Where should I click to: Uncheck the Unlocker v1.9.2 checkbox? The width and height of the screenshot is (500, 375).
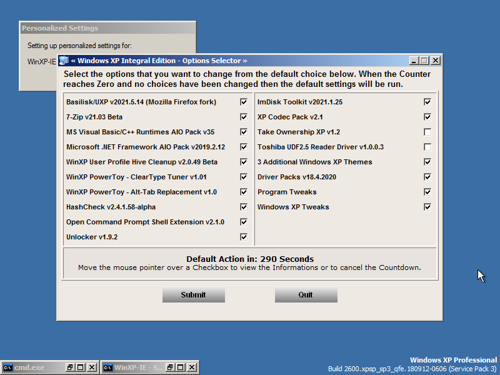tap(244, 237)
